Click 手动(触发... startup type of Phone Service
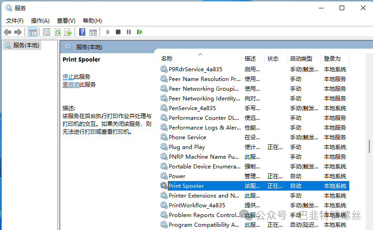Viewport: 373px width, 230px height. [x=304, y=137]
